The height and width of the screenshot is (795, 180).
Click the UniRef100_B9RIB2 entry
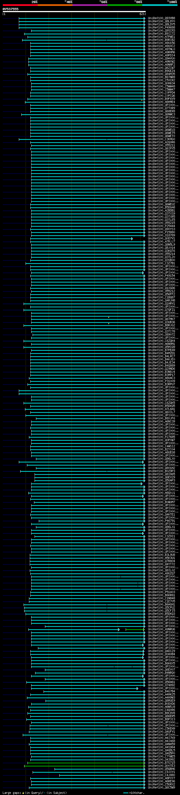tap(161, 40)
